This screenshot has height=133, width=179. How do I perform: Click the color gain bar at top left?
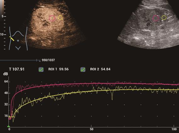(x=2, y=7)
